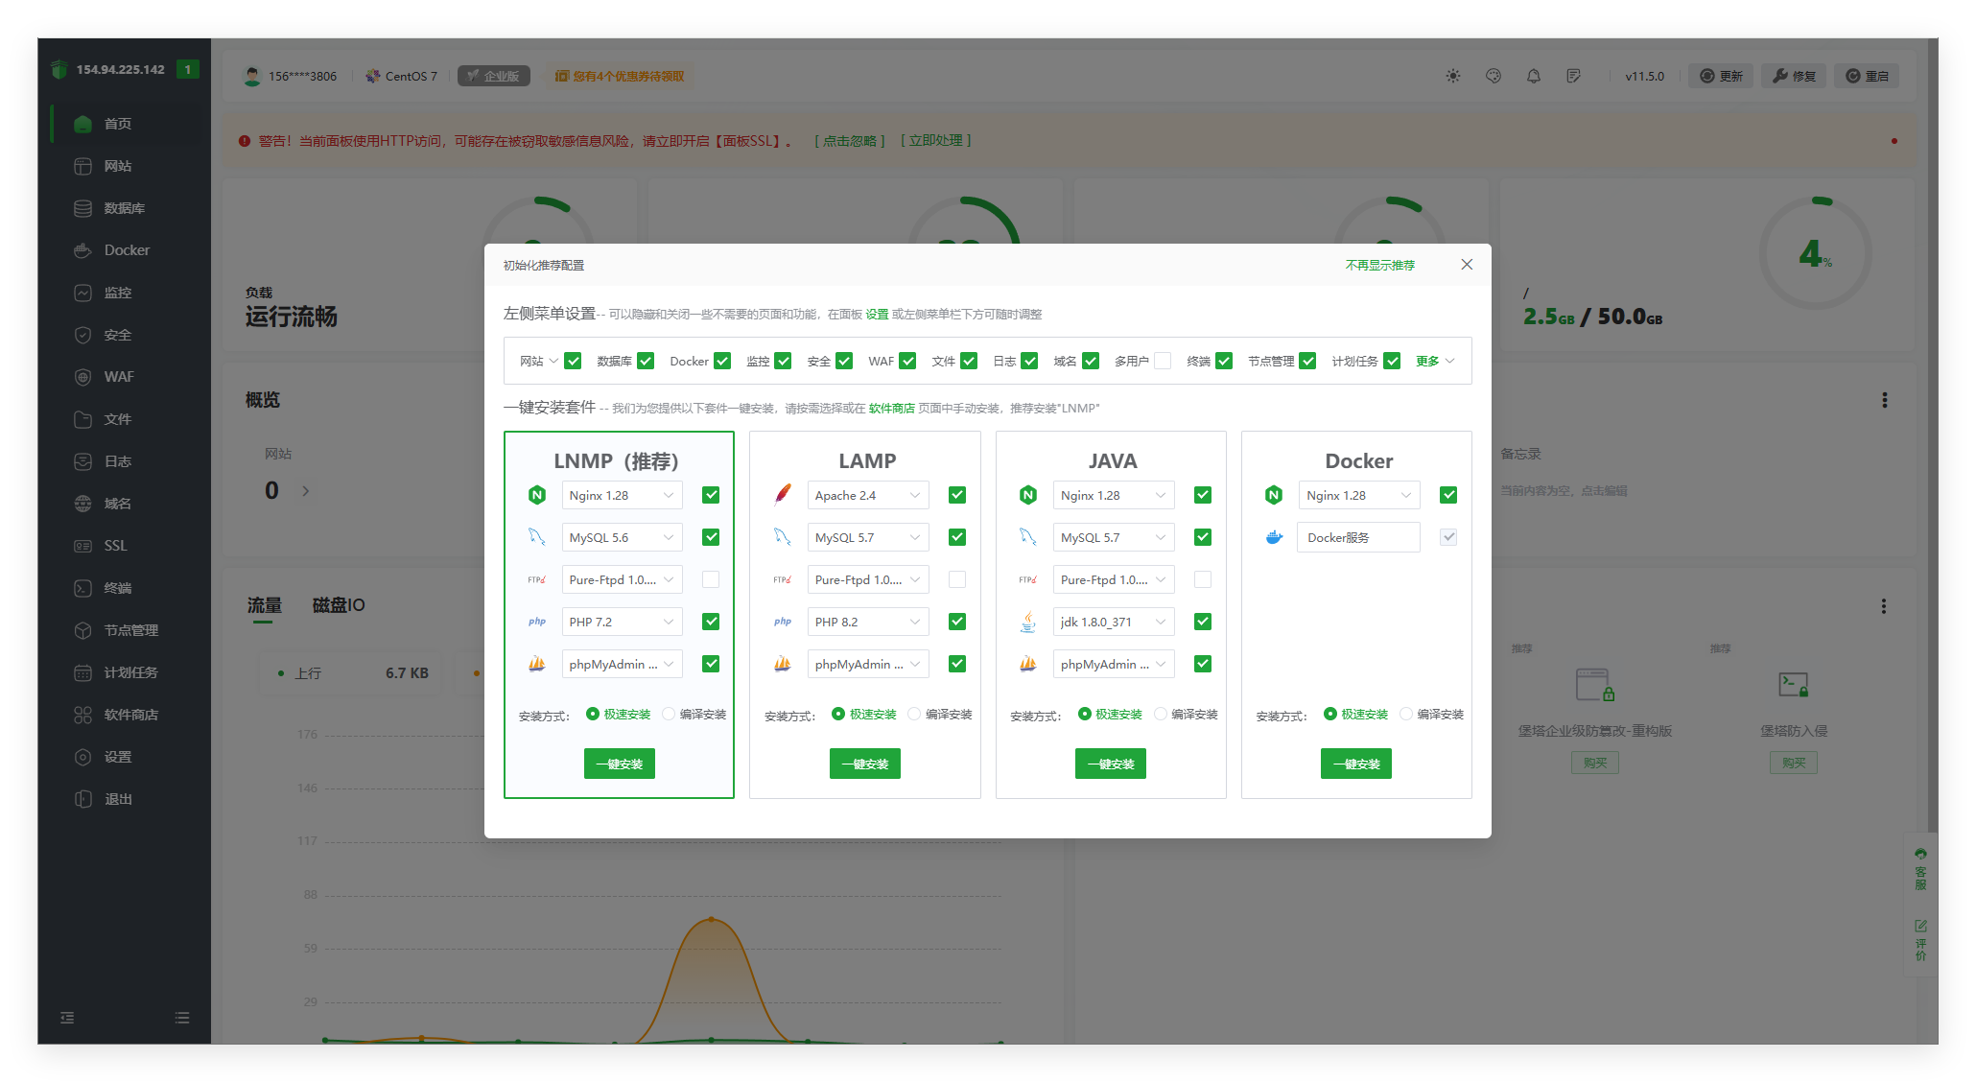Open the software store (软件商店) icon
Screen dimensions: 1976x1082
pyautogui.click(x=83, y=715)
